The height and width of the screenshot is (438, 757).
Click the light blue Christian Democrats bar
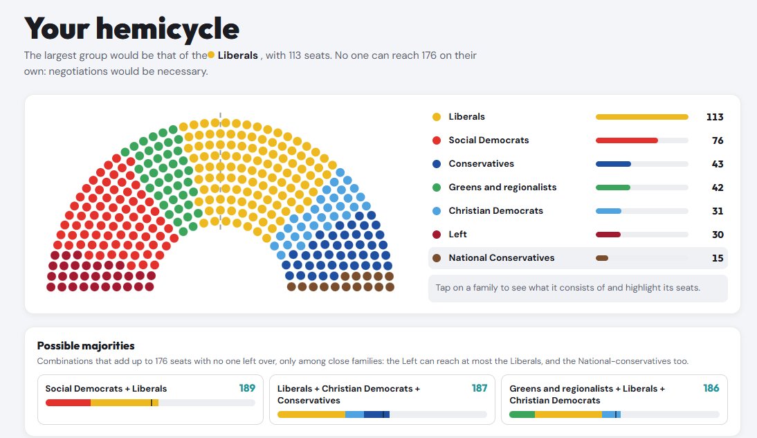(608, 211)
